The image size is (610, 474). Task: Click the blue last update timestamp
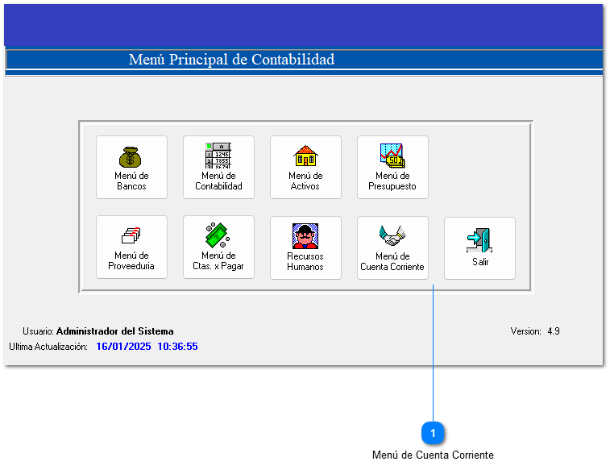147,347
